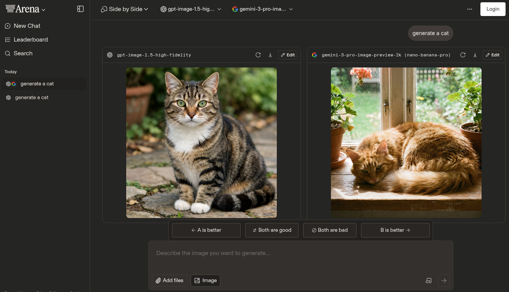
Task: Open the Side by Side mode dropdown
Action: click(x=124, y=9)
